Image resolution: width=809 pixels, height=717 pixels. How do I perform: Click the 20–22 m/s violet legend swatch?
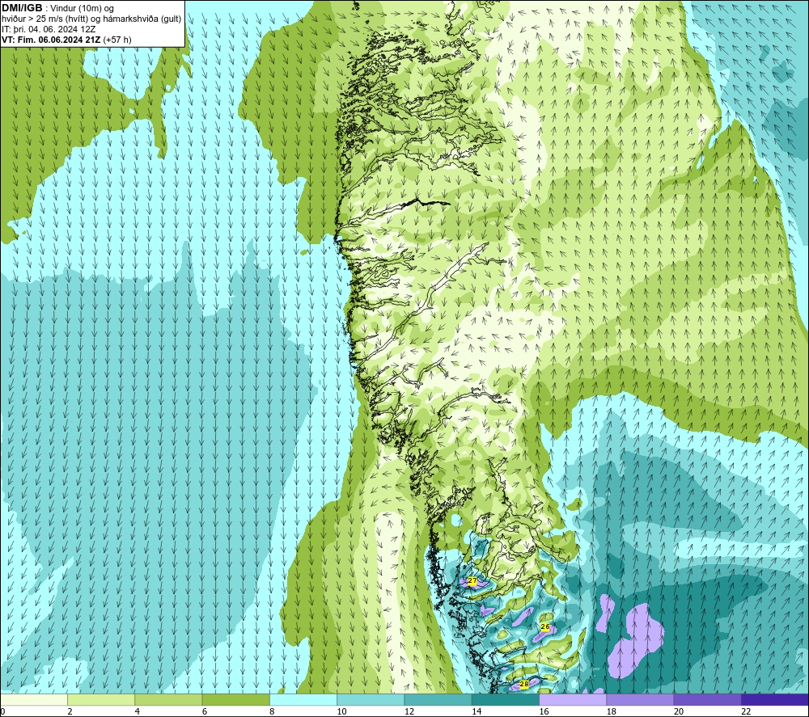pos(707,700)
